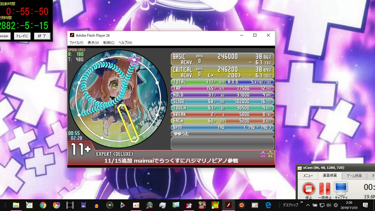Click the 02:28 song length timer
The image size is (375, 211).
pos(76,138)
